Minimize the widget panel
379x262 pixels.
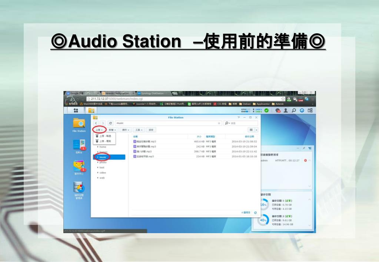pos(298,148)
